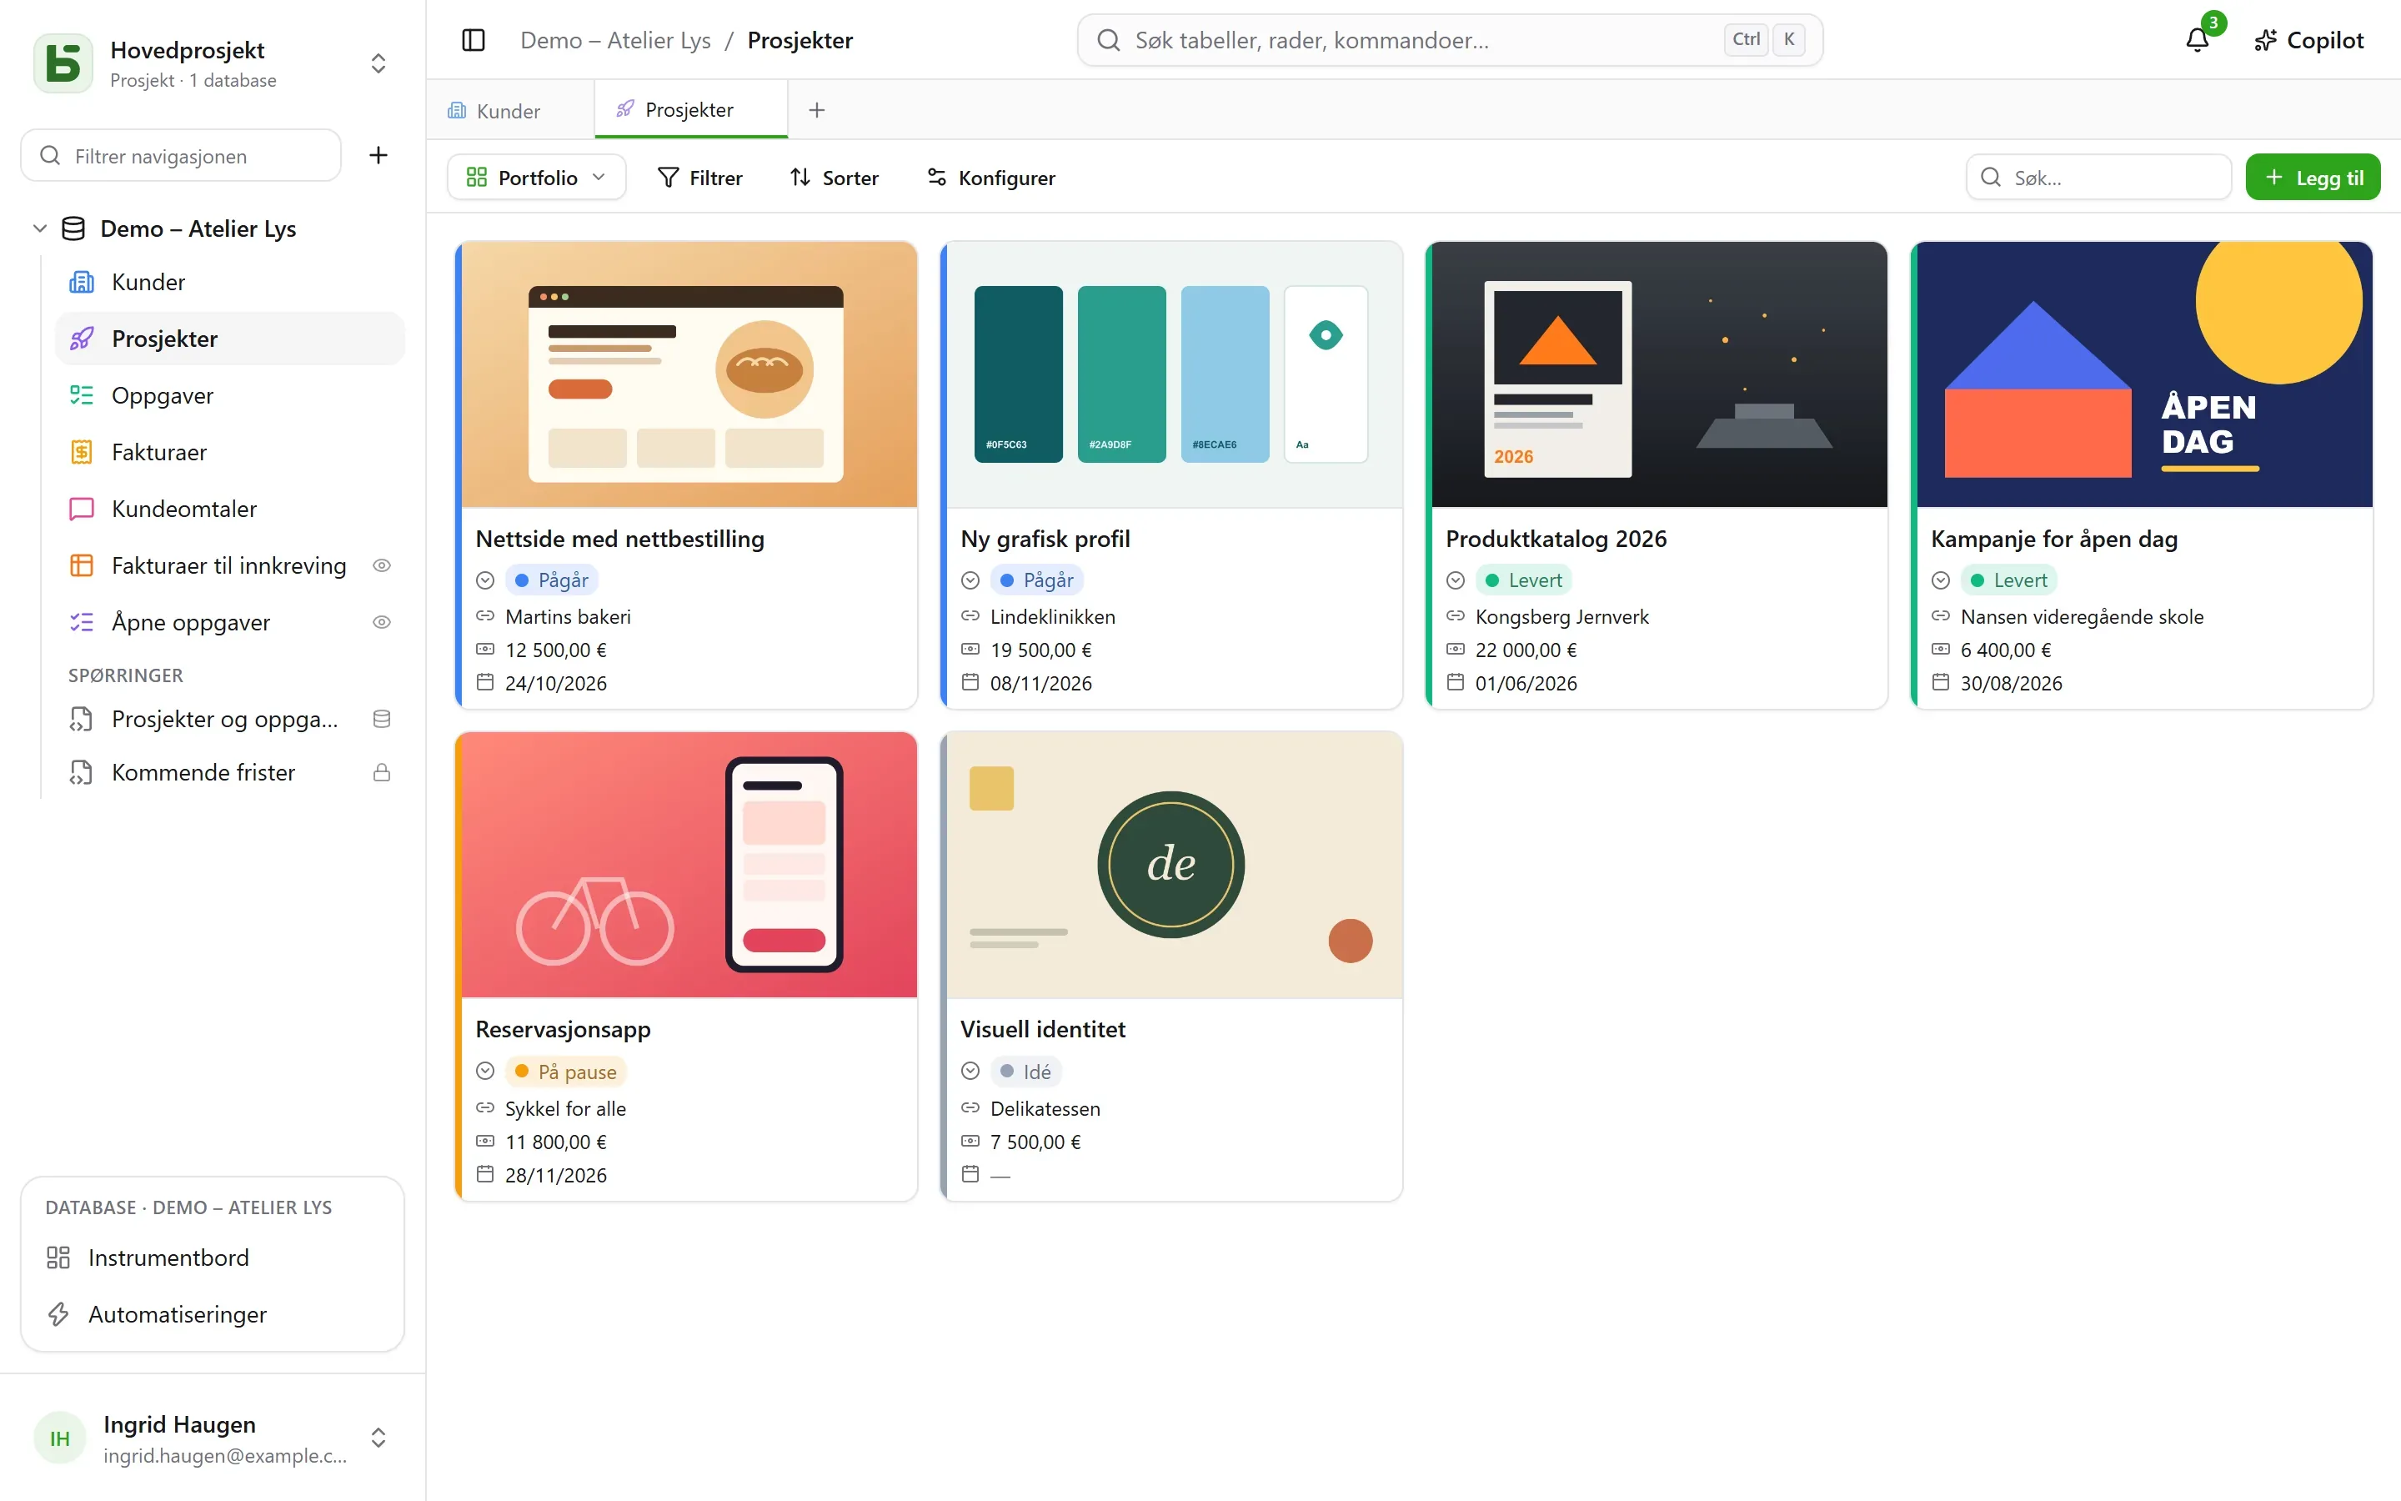Expand the Hovedprosjekt workspace switcher
This screenshot has width=2401, height=1501.
click(378, 63)
